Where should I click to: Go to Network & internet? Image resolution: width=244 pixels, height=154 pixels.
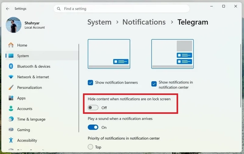pyautogui.click(x=42, y=77)
